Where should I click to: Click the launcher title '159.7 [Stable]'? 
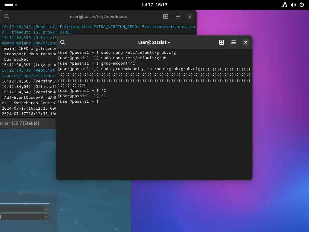pyautogui.click(x=25, y=123)
